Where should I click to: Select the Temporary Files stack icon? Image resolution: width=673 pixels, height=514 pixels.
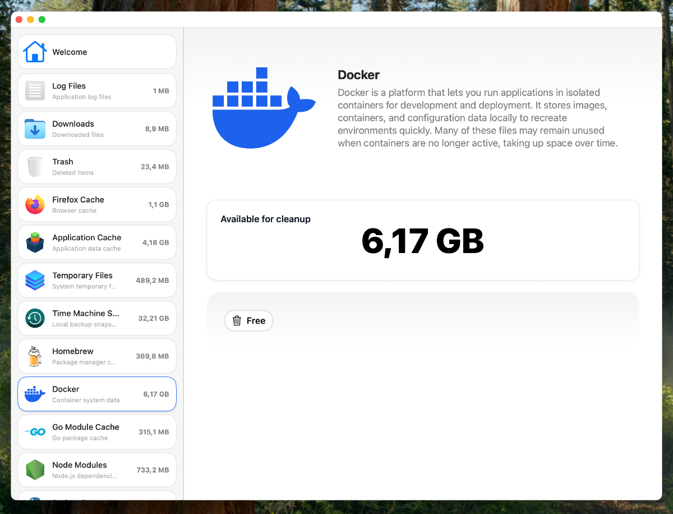(x=35, y=281)
